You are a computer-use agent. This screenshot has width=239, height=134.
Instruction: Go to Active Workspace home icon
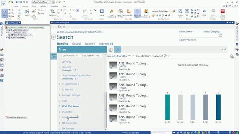point(59,27)
